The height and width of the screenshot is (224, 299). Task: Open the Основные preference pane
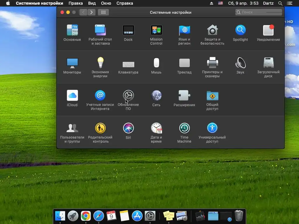tap(72, 33)
